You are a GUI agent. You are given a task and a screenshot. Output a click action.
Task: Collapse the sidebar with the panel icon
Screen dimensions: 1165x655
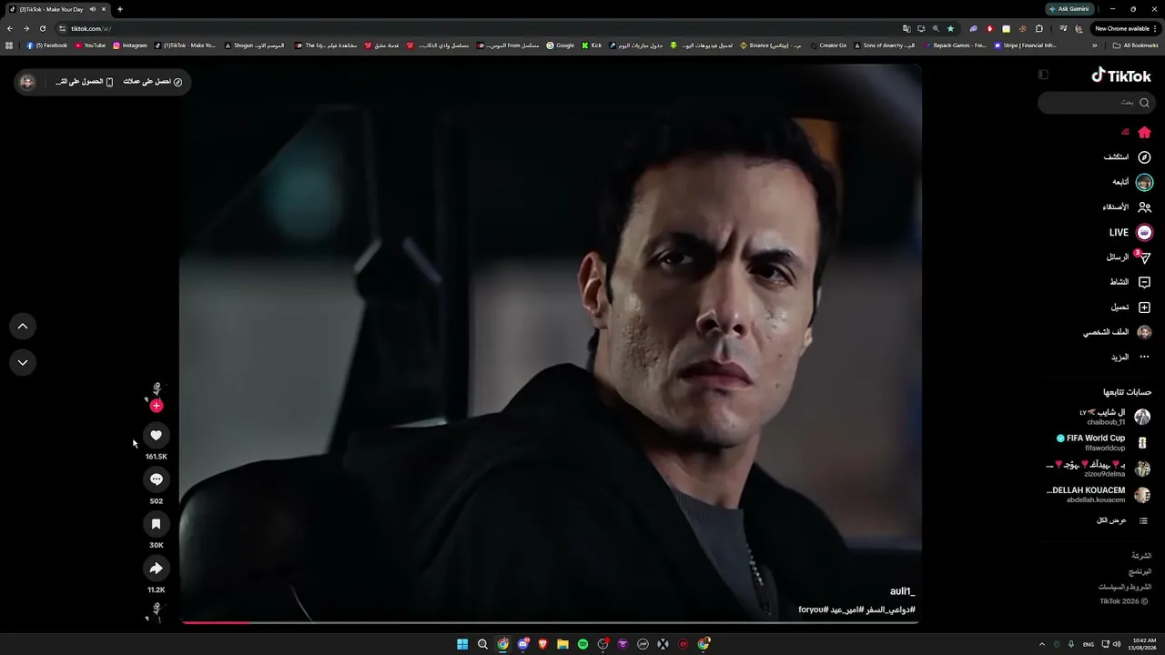tap(1043, 75)
